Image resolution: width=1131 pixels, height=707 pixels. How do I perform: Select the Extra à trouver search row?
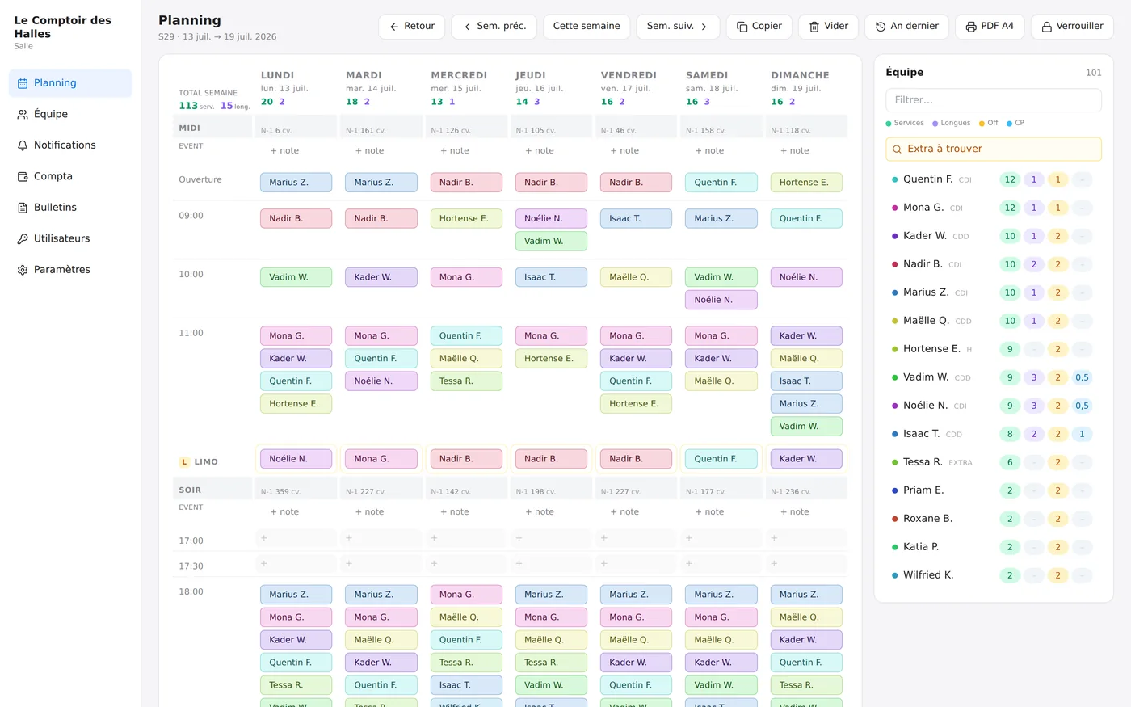[994, 149]
